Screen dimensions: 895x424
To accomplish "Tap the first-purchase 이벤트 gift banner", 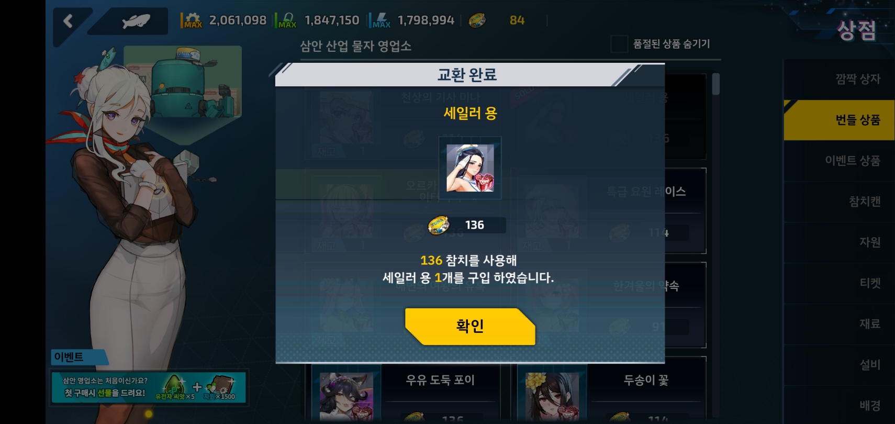I will [x=149, y=387].
